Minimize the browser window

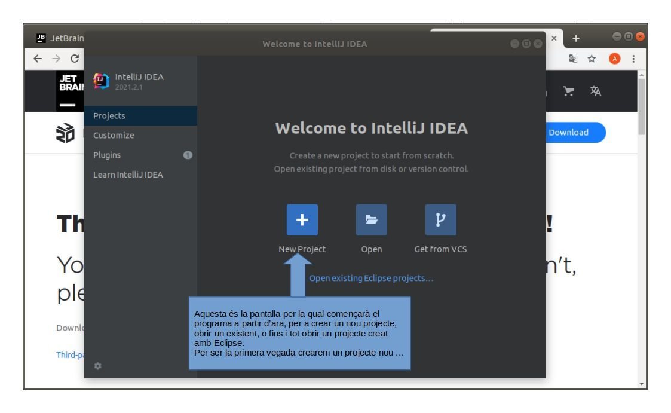click(617, 36)
